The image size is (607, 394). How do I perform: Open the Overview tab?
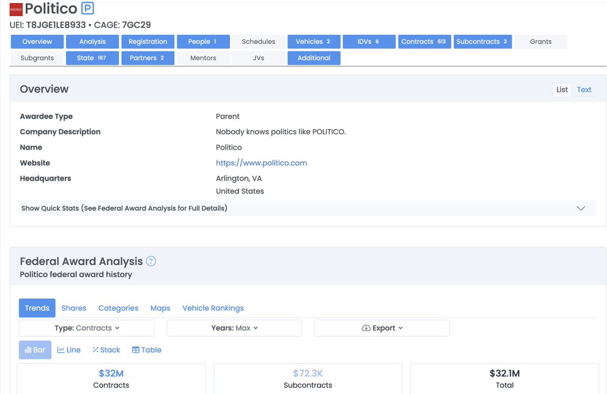click(37, 41)
